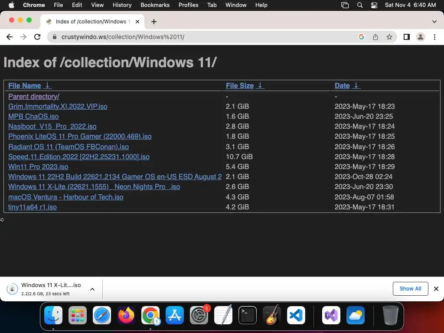Download MPB ChaOS.iso
Image resolution: width=444 pixels, height=333 pixels.
pos(33,116)
